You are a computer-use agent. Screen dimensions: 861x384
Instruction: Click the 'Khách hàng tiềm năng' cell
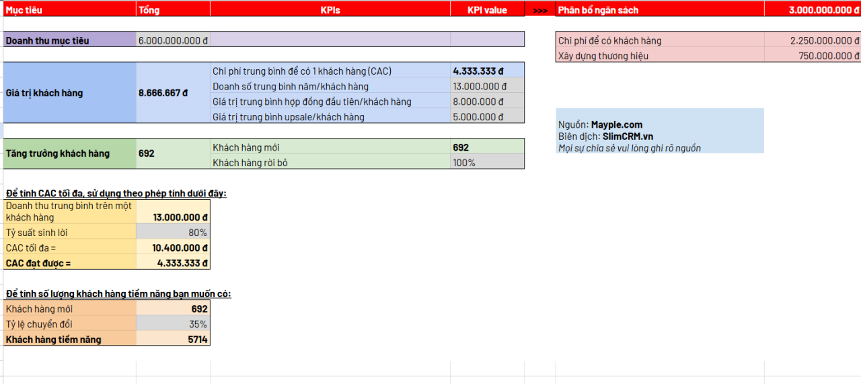(x=70, y=339)
